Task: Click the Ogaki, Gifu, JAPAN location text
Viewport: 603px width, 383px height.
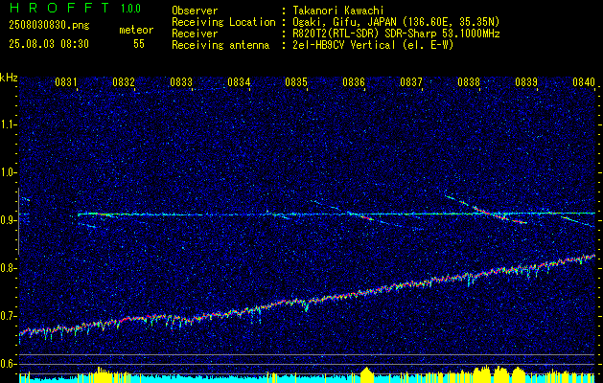Action: [x=396, y=22]
